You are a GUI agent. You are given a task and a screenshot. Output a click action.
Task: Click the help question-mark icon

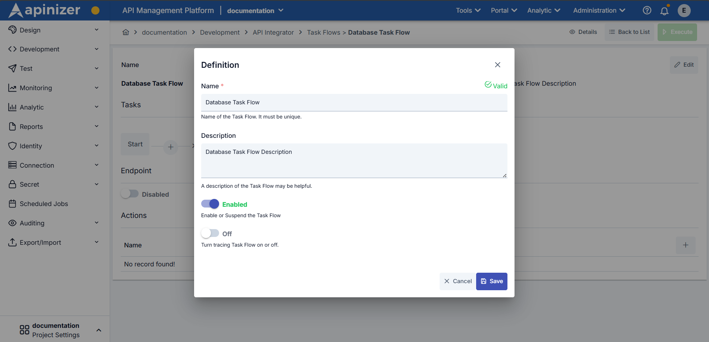point(647,10)
